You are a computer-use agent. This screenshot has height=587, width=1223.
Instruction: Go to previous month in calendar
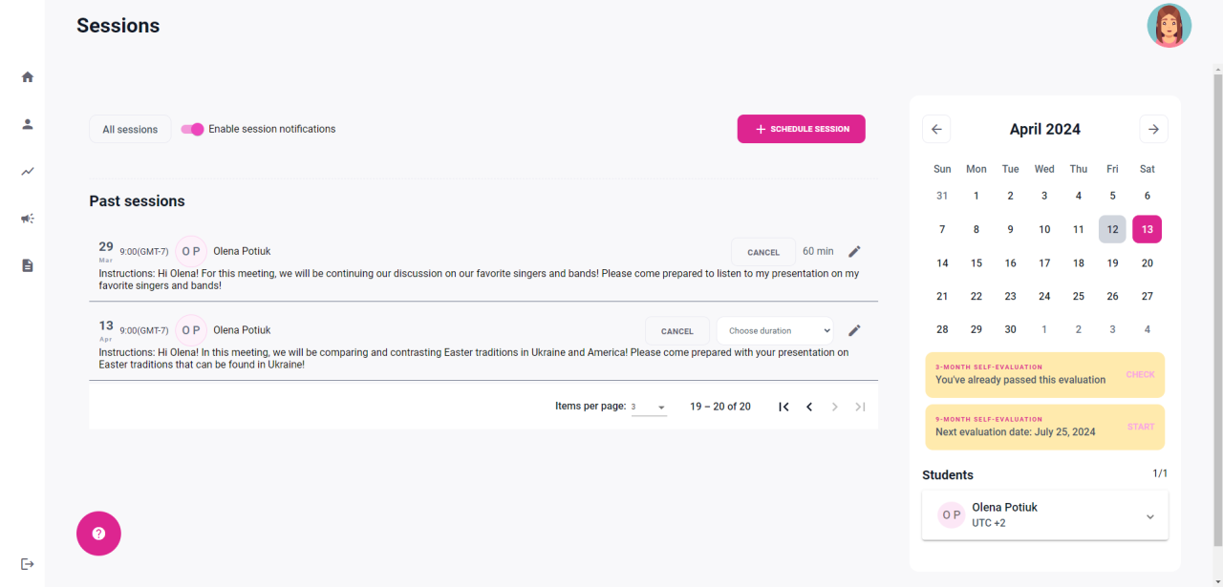click(936, 130)
